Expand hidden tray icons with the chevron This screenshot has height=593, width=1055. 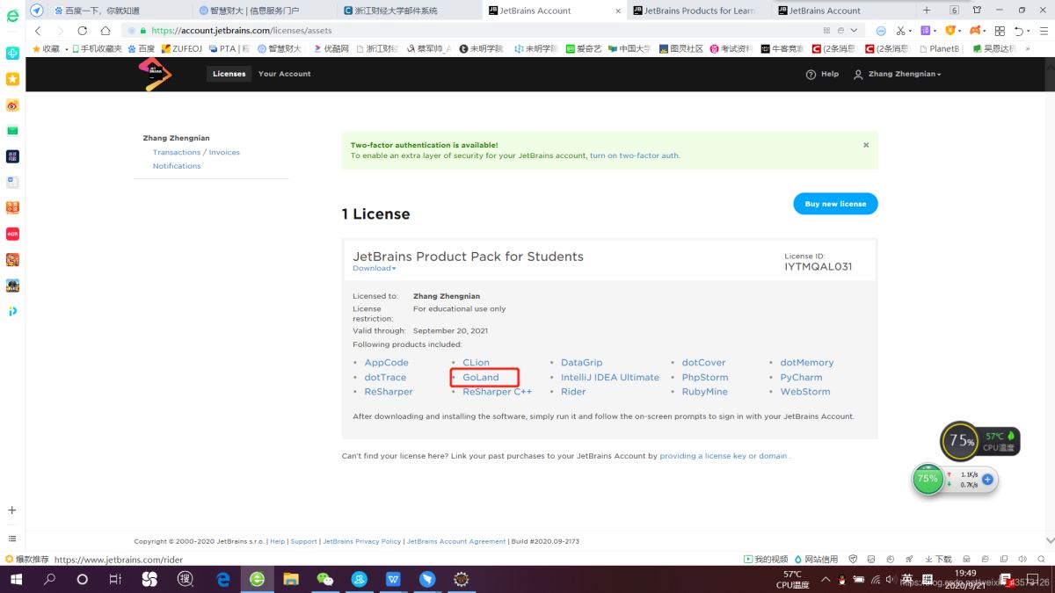coord(825,580)
